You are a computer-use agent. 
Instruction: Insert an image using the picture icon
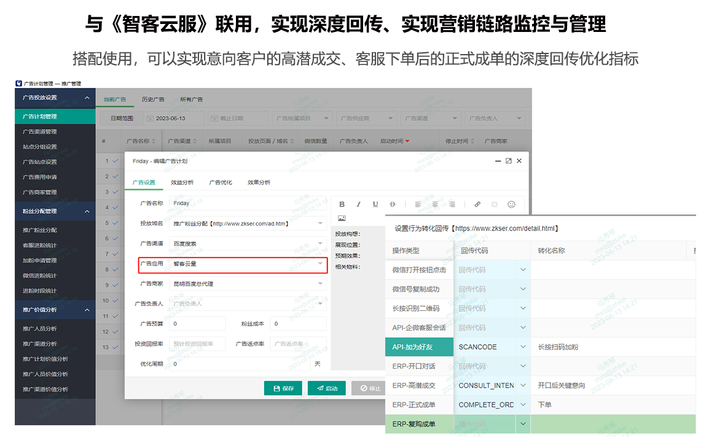(342, 218)
